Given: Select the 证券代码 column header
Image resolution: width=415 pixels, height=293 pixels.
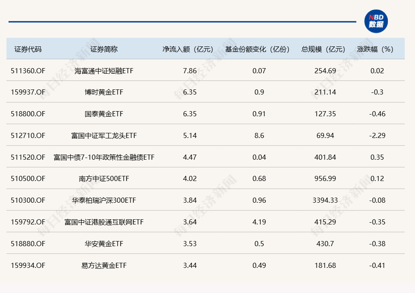Looking at the screenshot, I should pyautogui.click(x=28, y=49).
